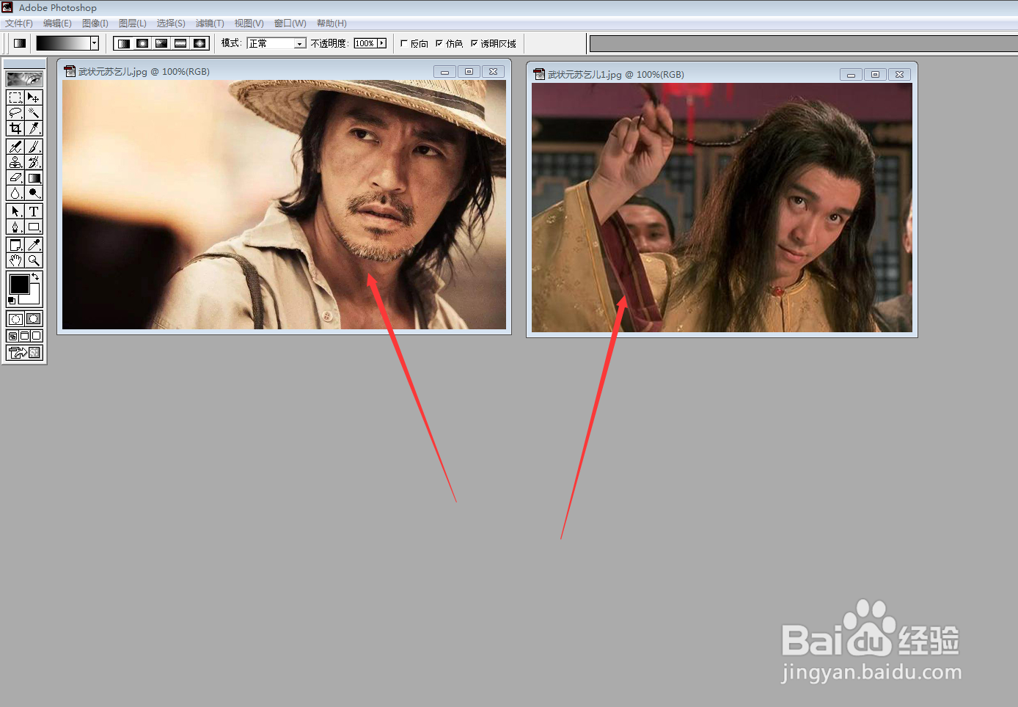Image resolution: width=1018 pixels, height=707 pixels.
Task: Choose the Diamond gradient style
Action: (x=199, y=43)
